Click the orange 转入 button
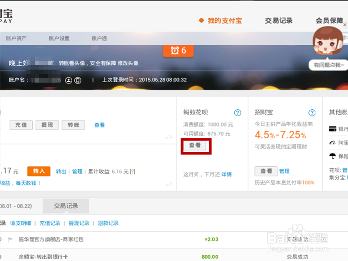Viewport: 348px width, 261px height. [39, 171]
